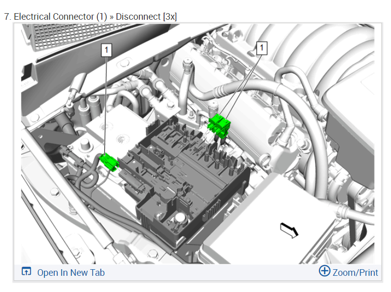391x292 pixels.
Task: Click the Disconnect [3x] text in the heading
Action: tap(146, 16)
